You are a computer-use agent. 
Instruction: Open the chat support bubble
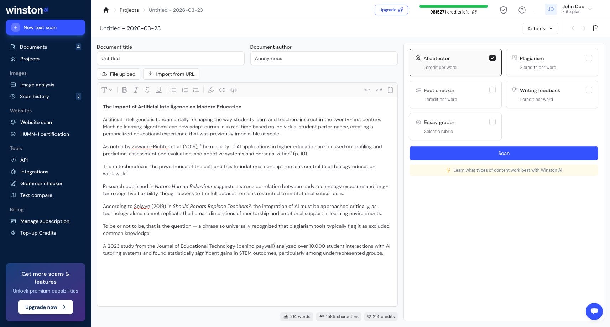point(594,311)
